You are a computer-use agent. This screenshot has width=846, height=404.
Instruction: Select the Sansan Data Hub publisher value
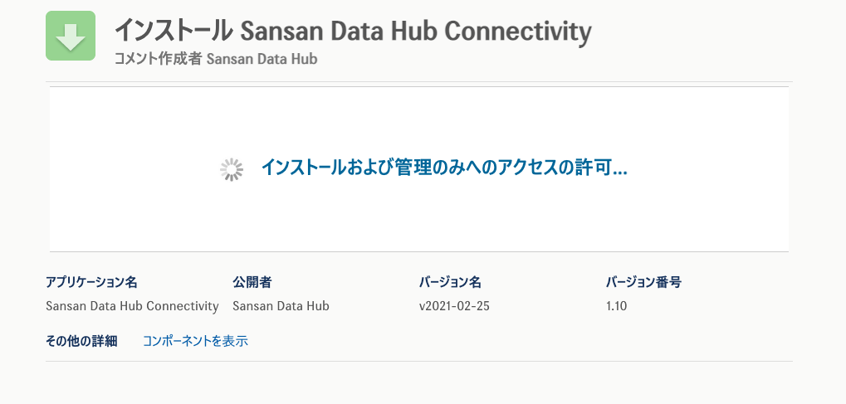[x=281, y=306]
